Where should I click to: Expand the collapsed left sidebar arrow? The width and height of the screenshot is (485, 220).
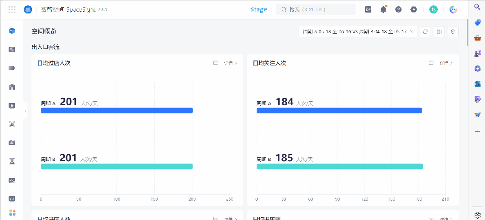point(25,110)
